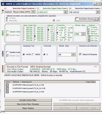102x114 pixels.
Task: Click the FileName | Streaming Link column header
Action: 48,82
